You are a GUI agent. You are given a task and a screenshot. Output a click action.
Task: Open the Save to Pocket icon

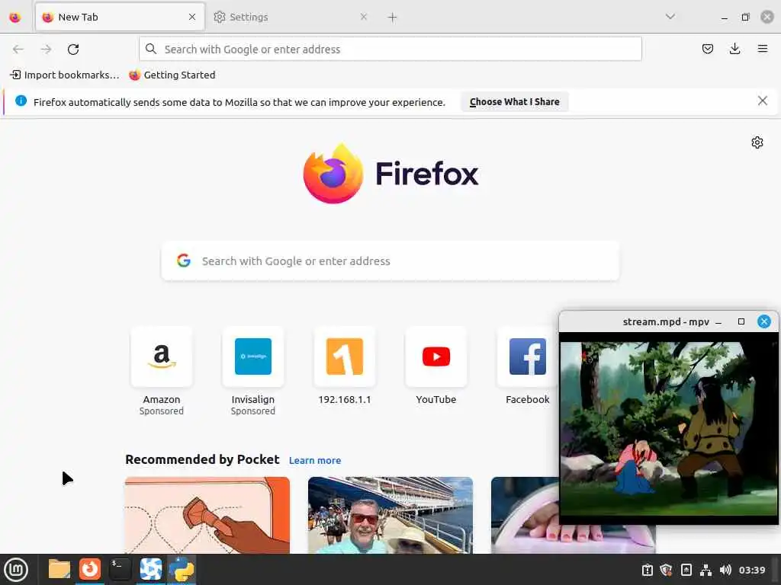707,49
